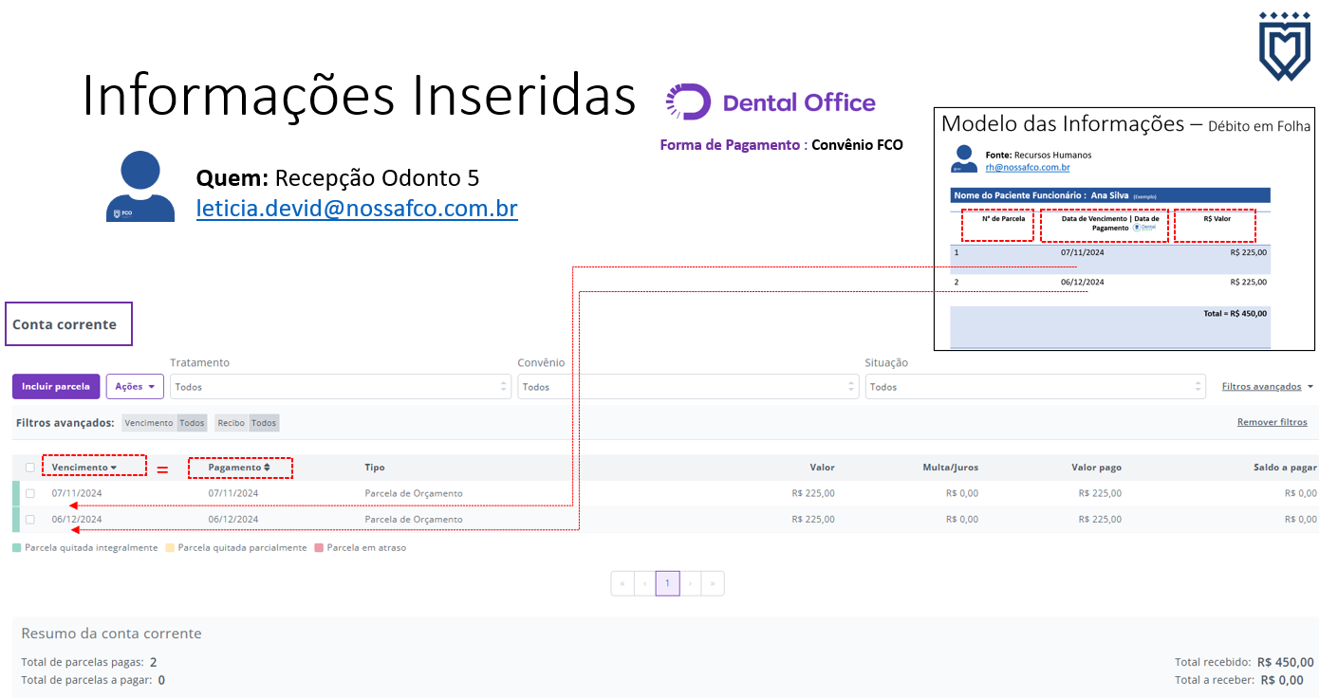Viewport: 1319px width, 698px height.
Task: Click the previous page arrow
Action: pyautogui.click(x=645, y=583)
